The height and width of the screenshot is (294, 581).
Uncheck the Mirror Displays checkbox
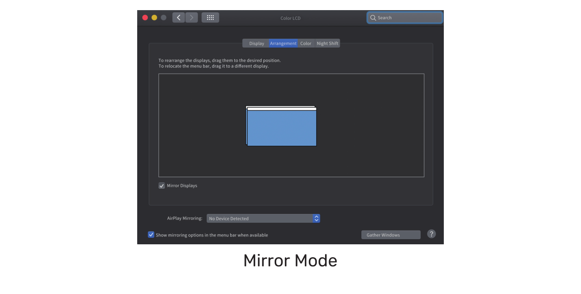(x=162, y=186)
